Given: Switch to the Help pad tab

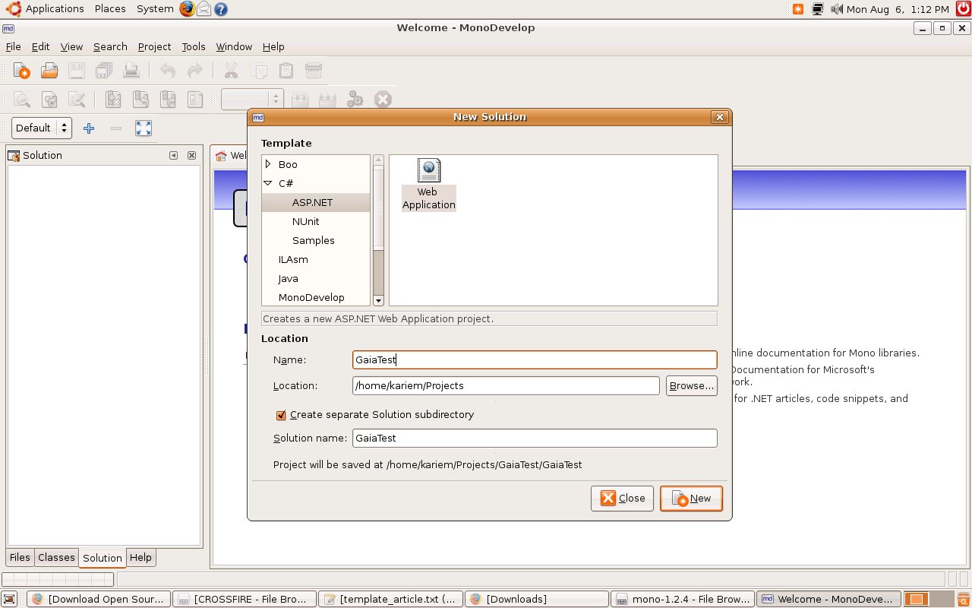Looking at the screenshot, I should 140,557.
